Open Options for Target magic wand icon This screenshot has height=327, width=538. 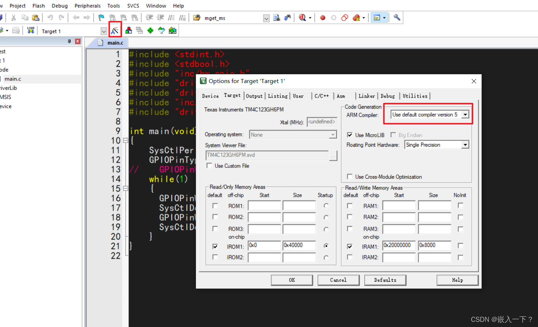click(115, 30)
